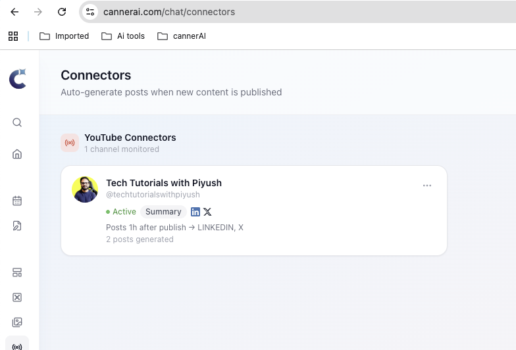Select the connectors broadcast sidebar icon
Screen dimensions: 516x350
(x=17, y=346)
